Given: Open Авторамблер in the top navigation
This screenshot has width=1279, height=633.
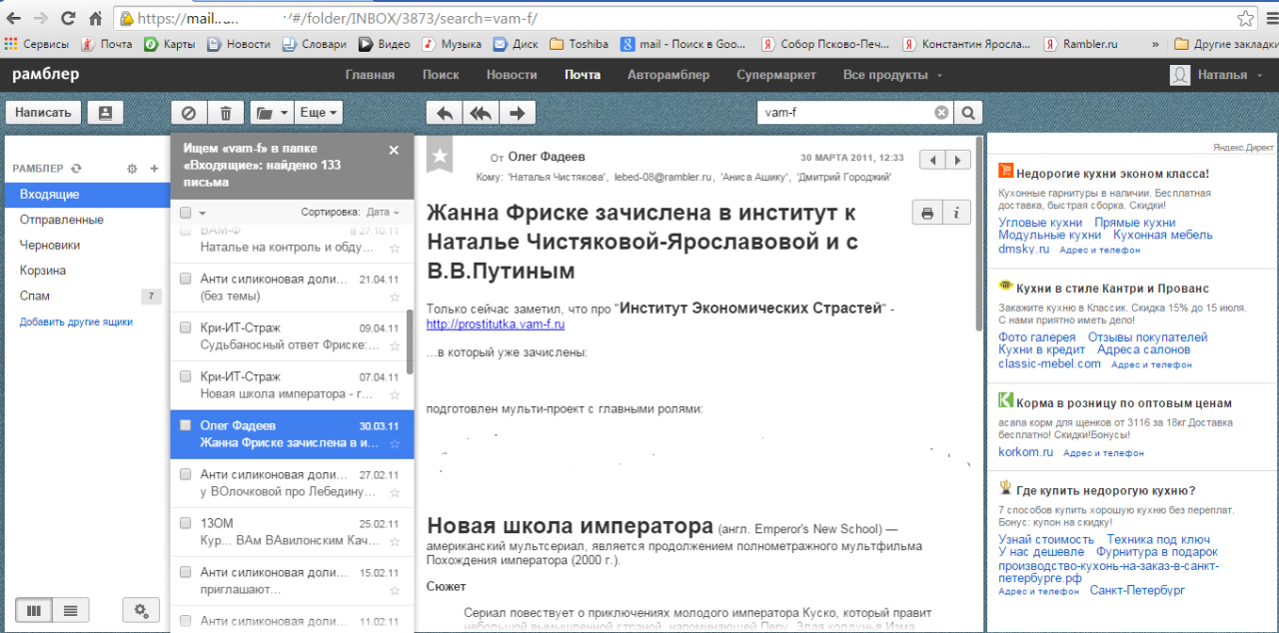Looking at the screenshot, I should point(668,75).
